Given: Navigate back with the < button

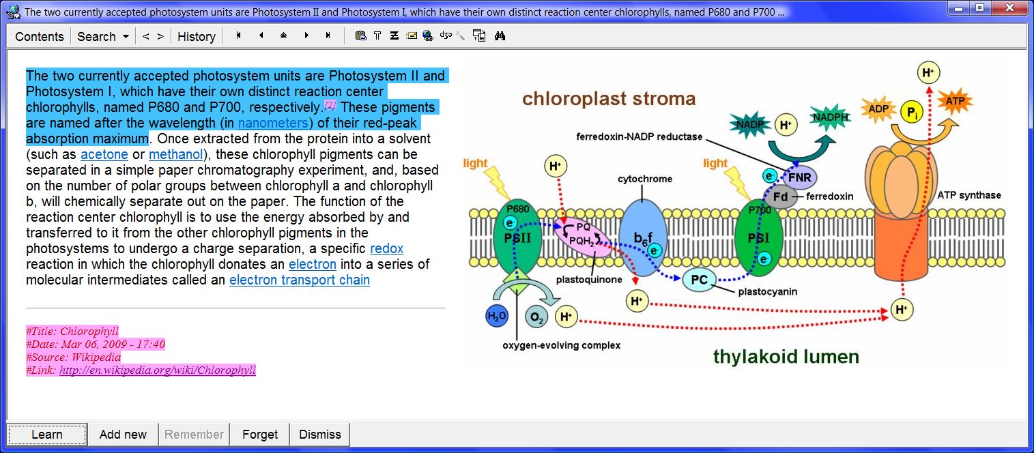Looking at the screenshot, I should pyautogui.click(x=145, y=37).
